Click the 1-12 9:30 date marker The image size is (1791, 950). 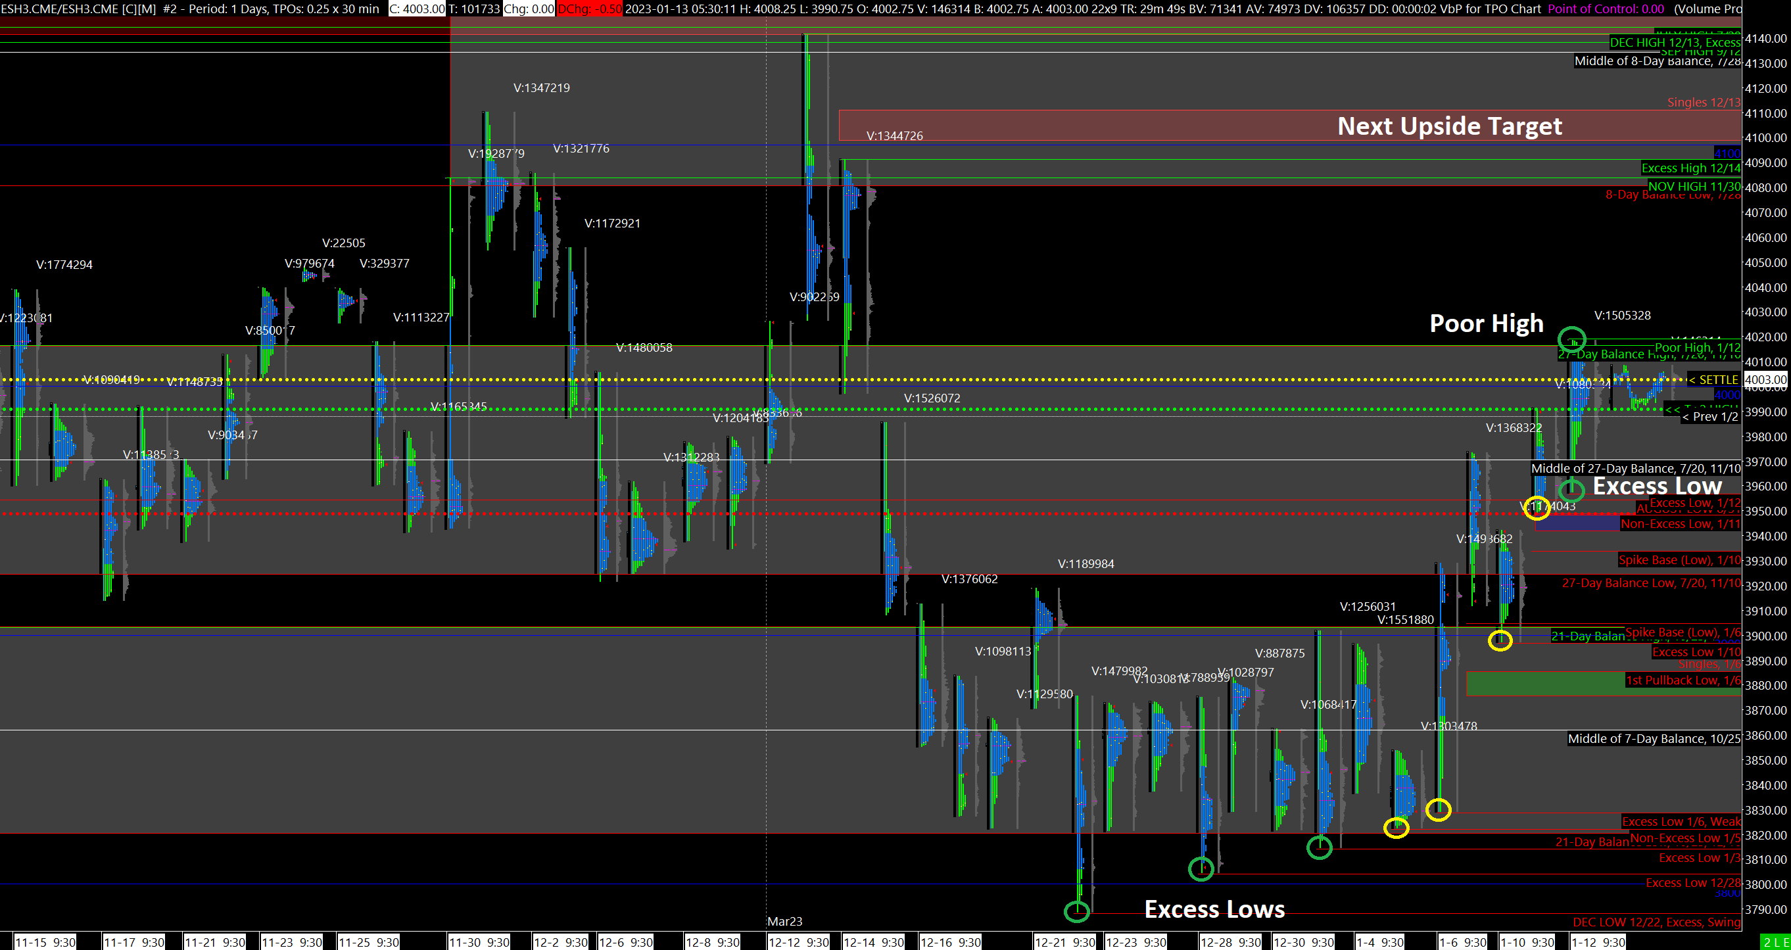[1598, 942]
